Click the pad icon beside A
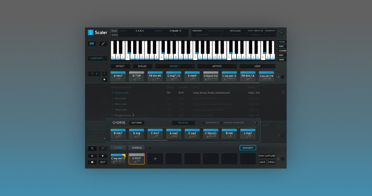 pyautogui.click(x=282, y=76)
